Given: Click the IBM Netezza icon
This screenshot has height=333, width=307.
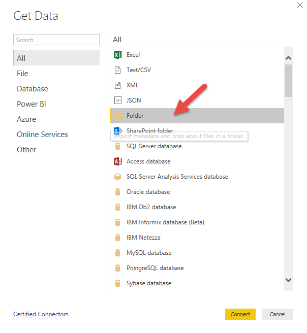Looking at the screenshot, I should coord(117,238).
